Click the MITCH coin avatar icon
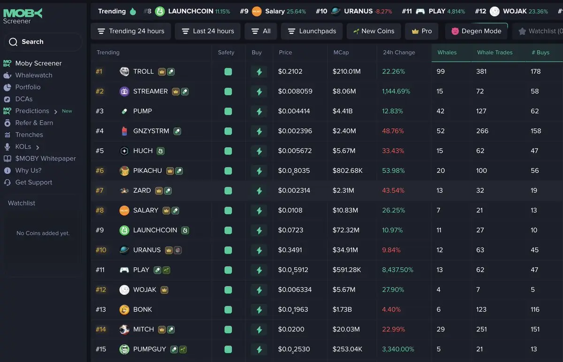 (124, 330)
